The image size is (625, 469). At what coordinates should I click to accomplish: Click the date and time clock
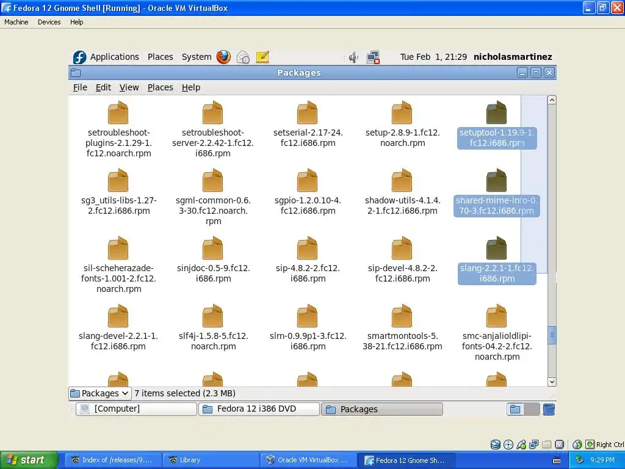coord(433,57)
